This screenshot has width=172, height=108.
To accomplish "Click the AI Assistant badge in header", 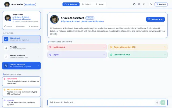I will point(30,4).
